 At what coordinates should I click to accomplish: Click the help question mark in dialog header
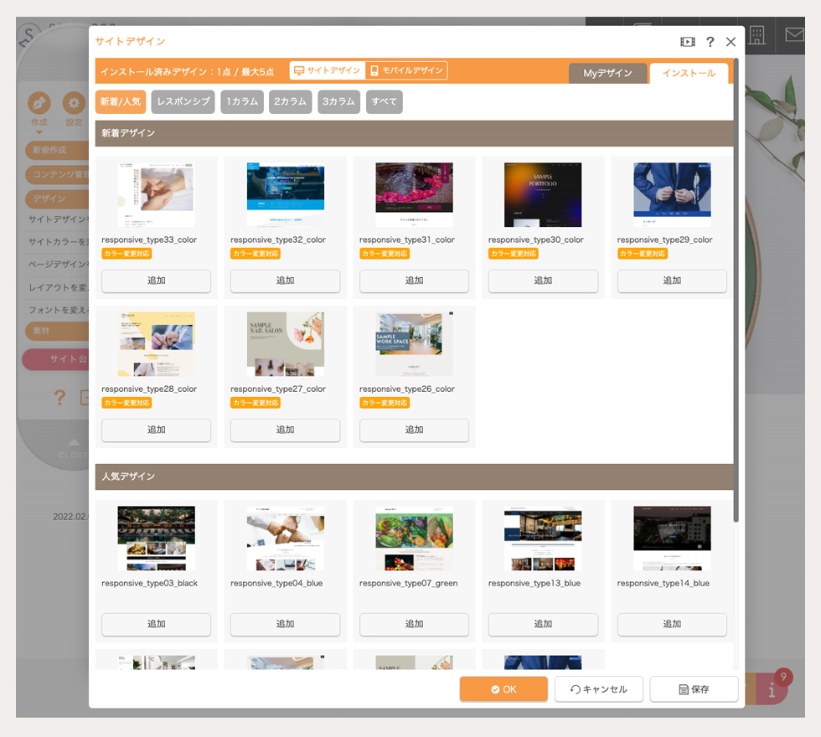710,42
